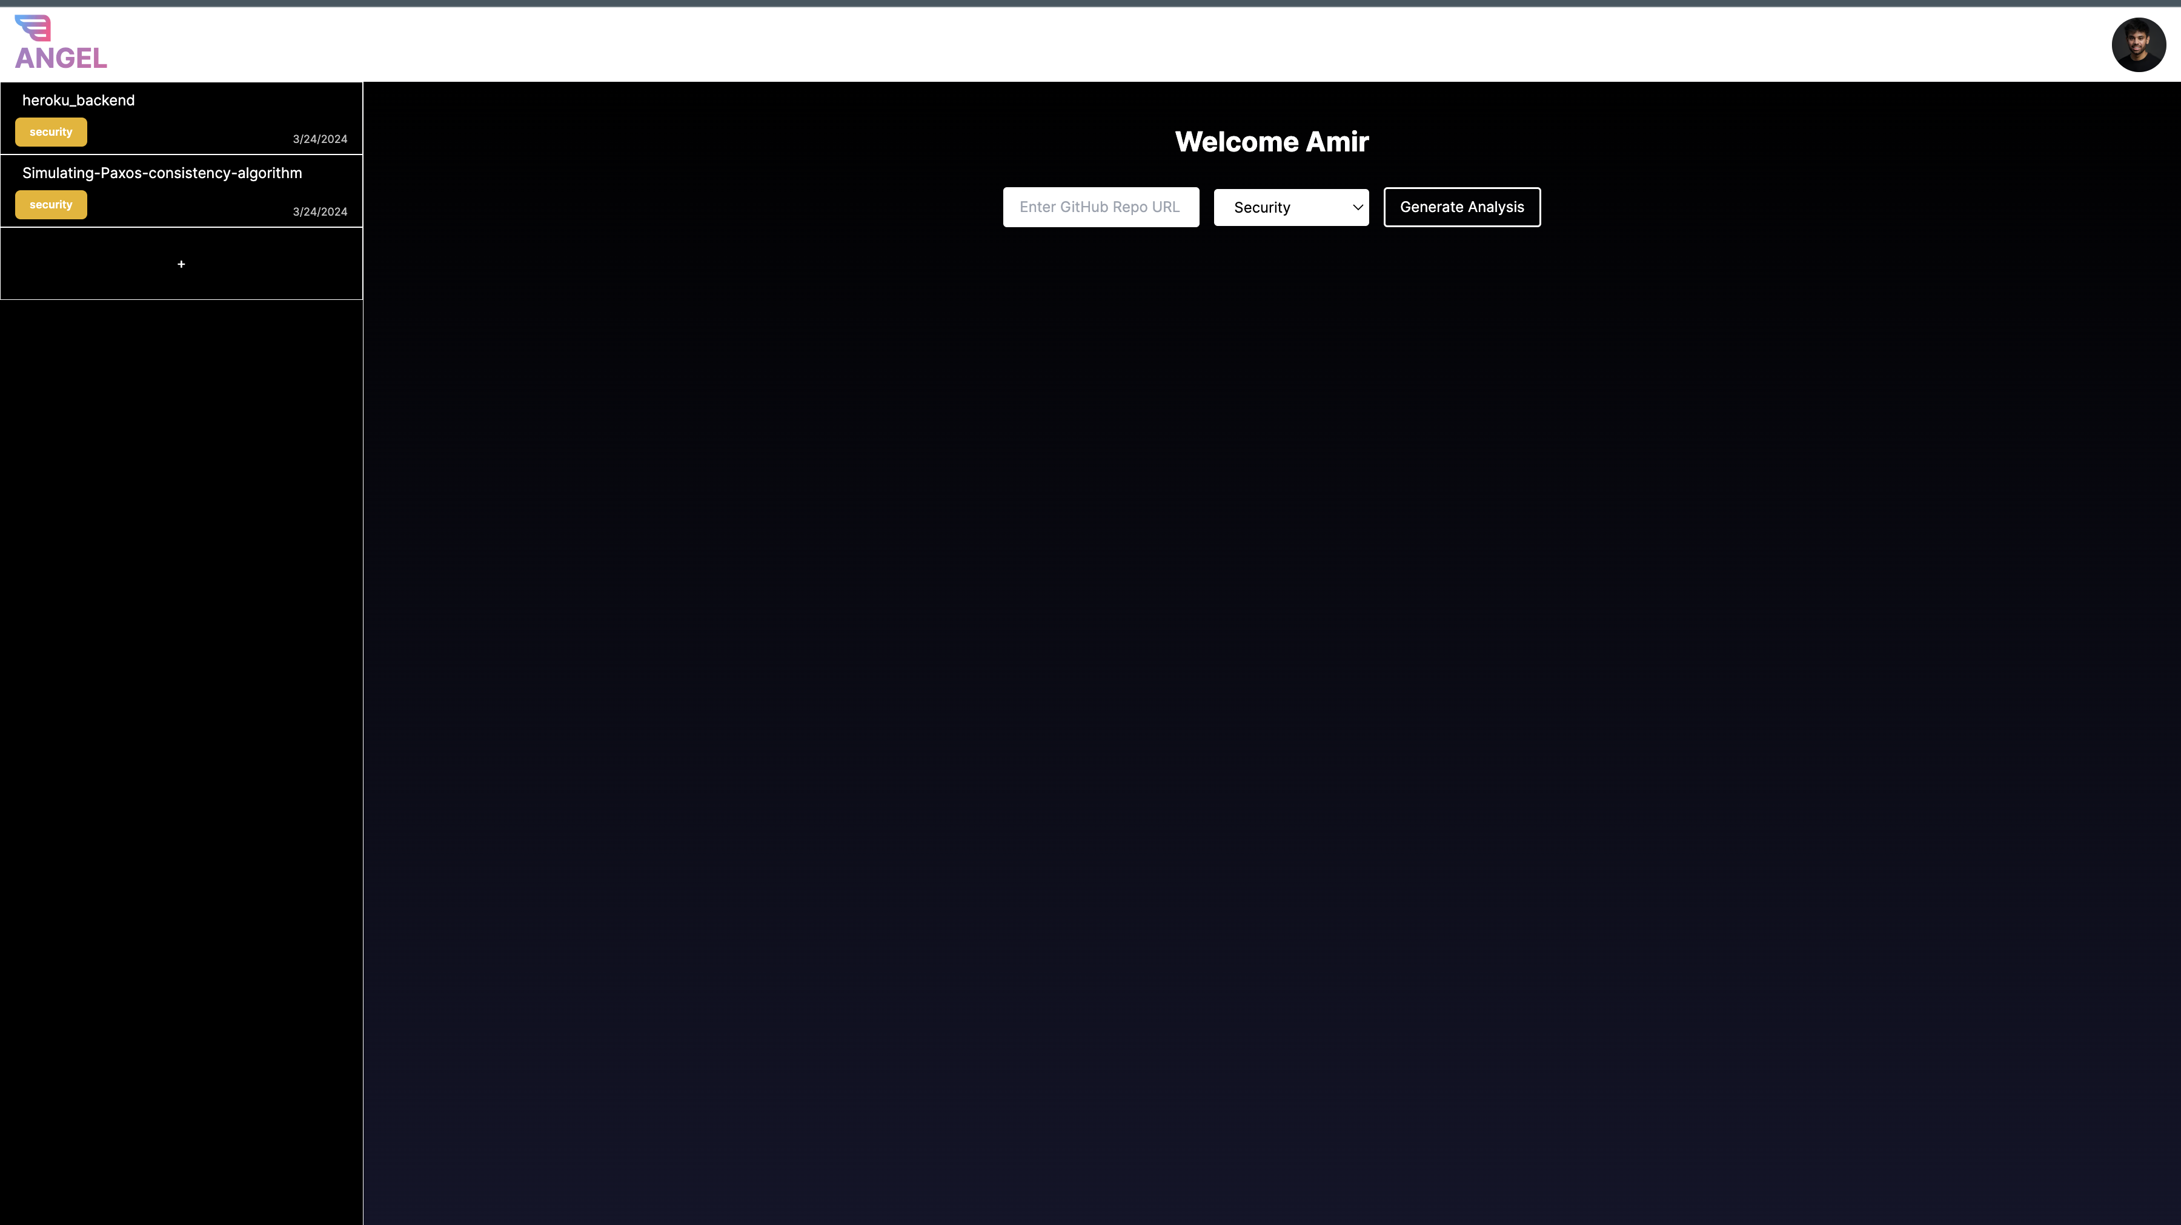Click the Angel wing logo icon

click(33, 28)
